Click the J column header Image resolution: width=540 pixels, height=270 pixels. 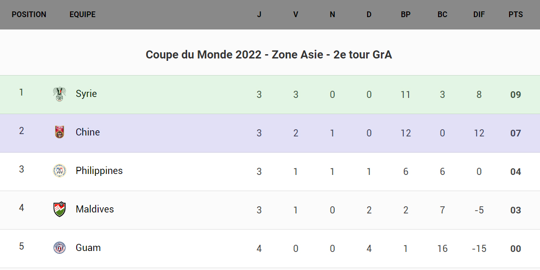(x=259, y=15)
